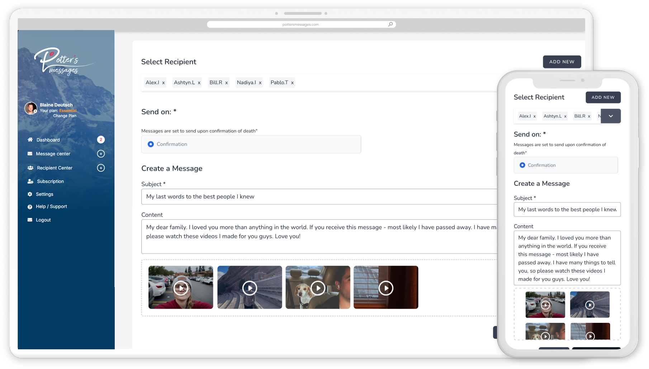649x369 pixels.
Task: Click the search magnifier in the address bar
Action: pyautogui.click(x=390, y=24)
